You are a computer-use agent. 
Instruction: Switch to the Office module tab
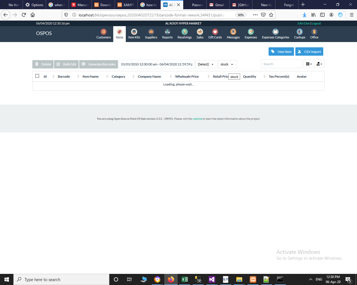coord(314,34)
